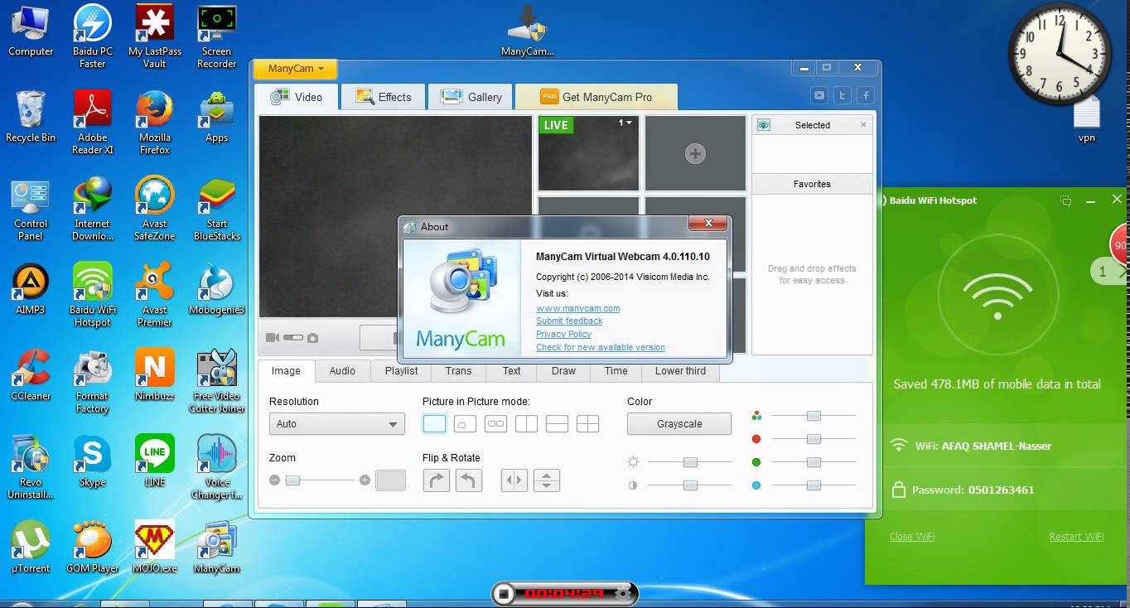1130x608 pixels.
Task: Toggle the eye icon on the Selected panel
Action: pos(762,124)
